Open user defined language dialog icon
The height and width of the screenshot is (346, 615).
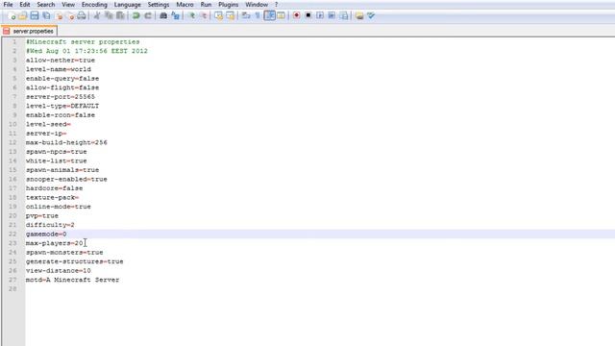[281, 15]
